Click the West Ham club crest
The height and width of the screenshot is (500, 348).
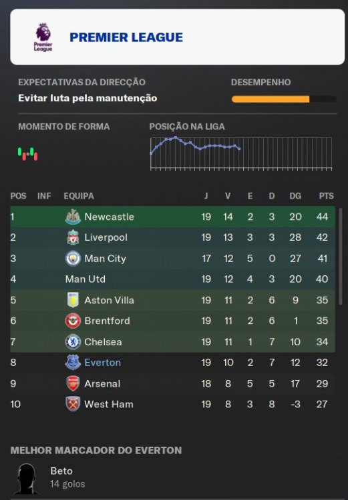[x=73, y=404]
